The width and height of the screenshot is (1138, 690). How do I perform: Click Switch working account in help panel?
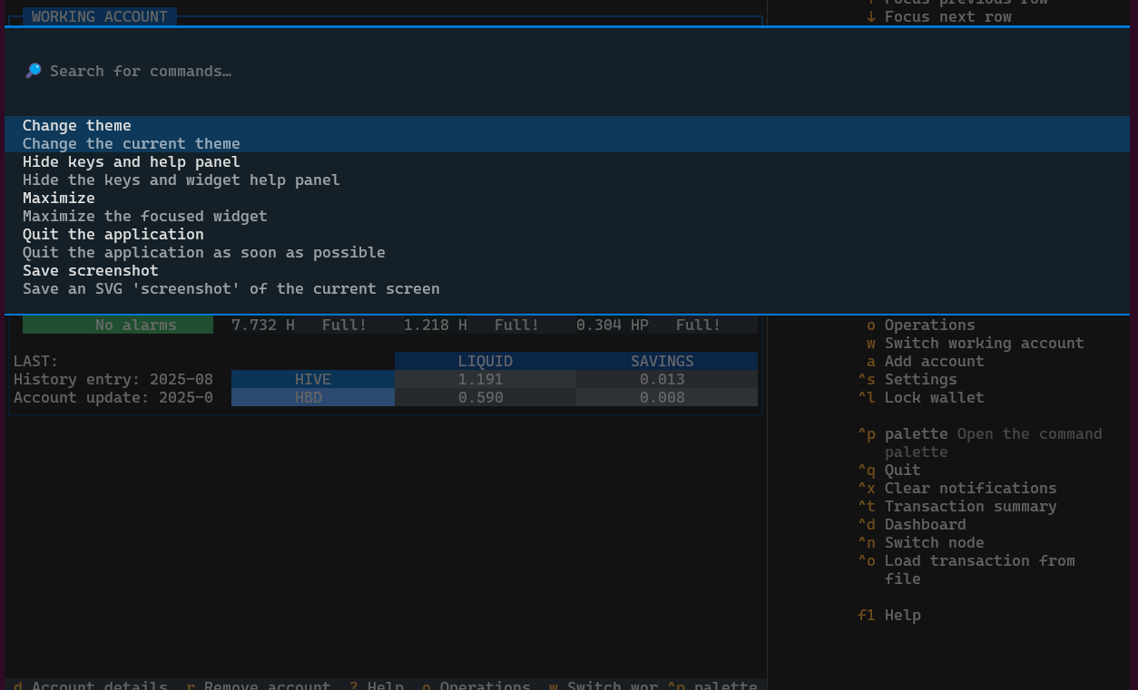tap(984, 343)
